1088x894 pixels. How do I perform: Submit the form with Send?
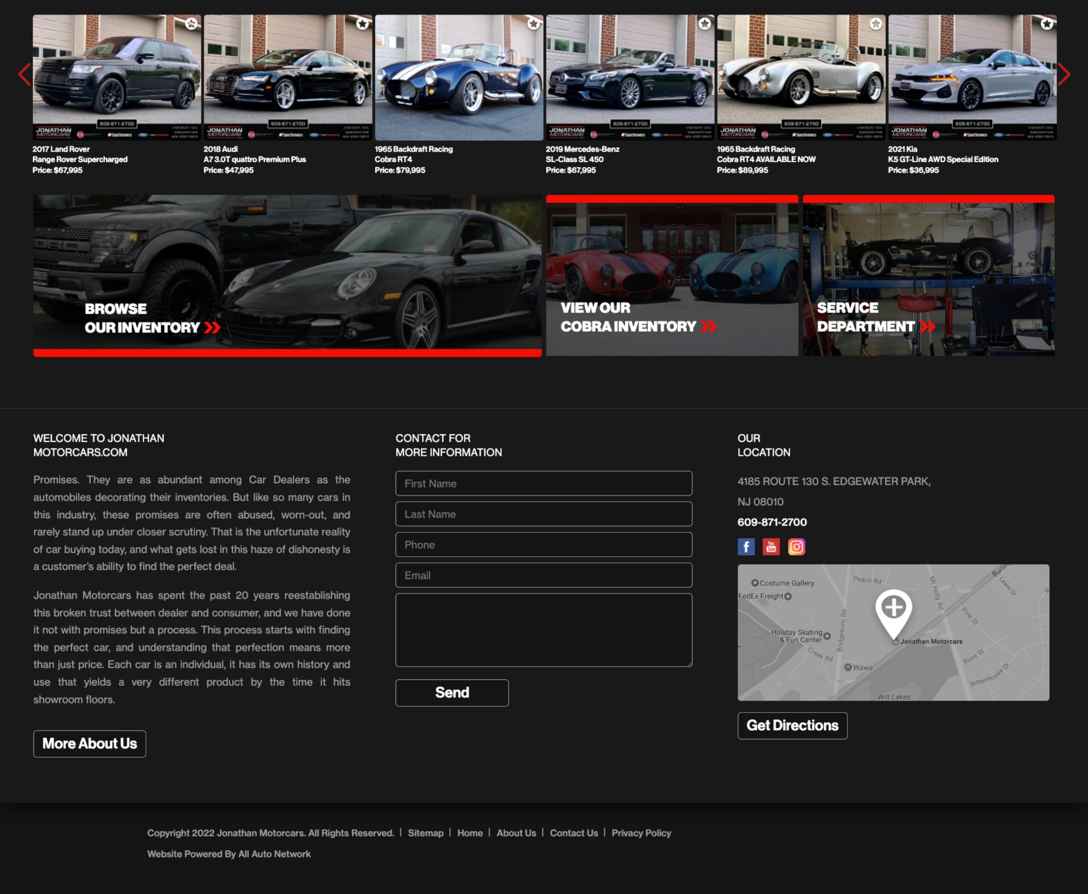pos(452,693)
